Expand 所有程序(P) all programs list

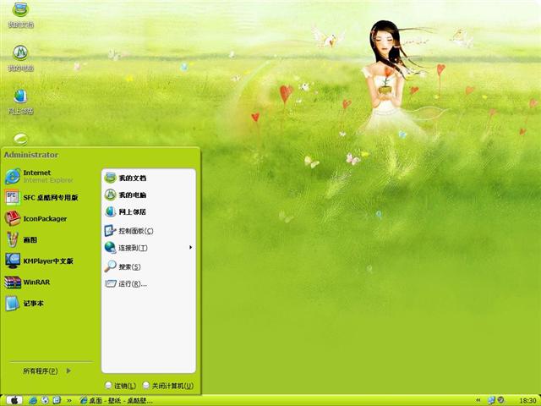tap(47, 370)
